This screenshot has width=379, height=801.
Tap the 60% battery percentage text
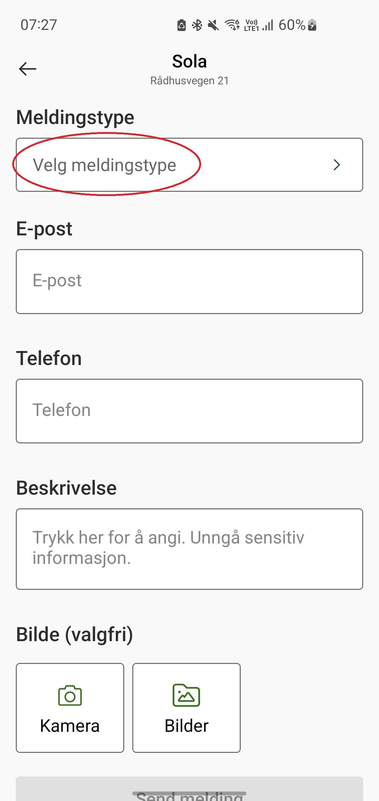click(x=292, y=25)
